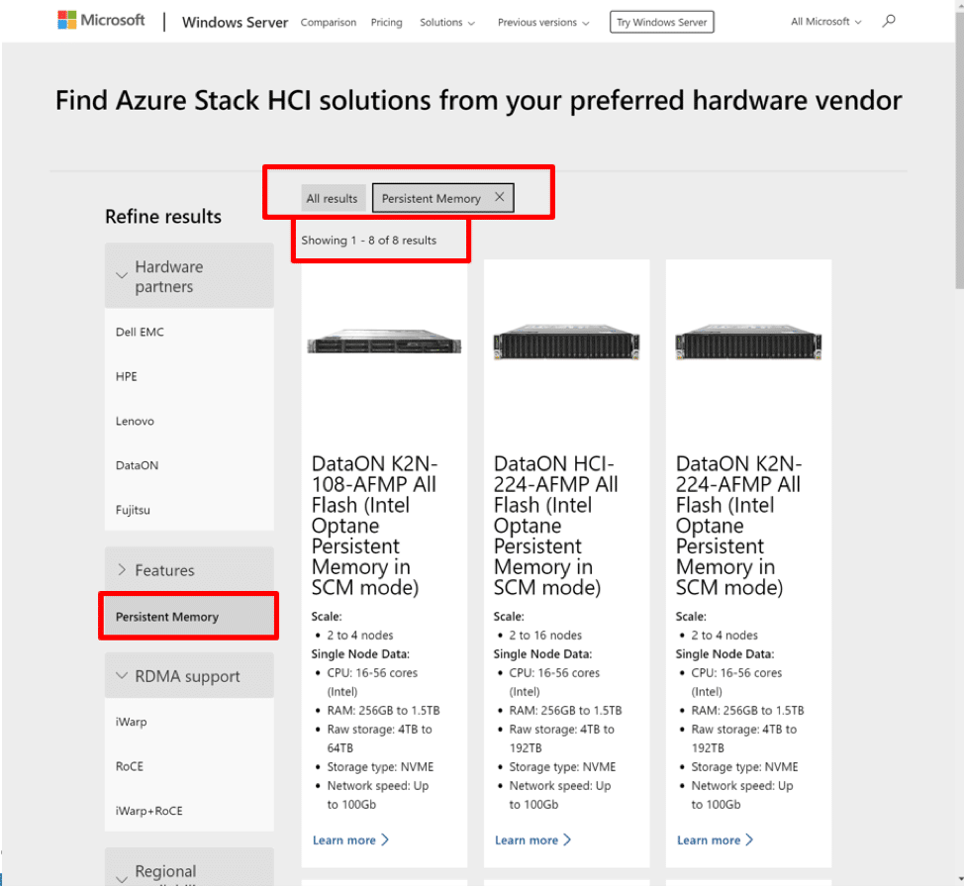Click DataON HCI-224-AFMP server image
The width and height of the screenshot is (964, 886).
click(566, 342)
